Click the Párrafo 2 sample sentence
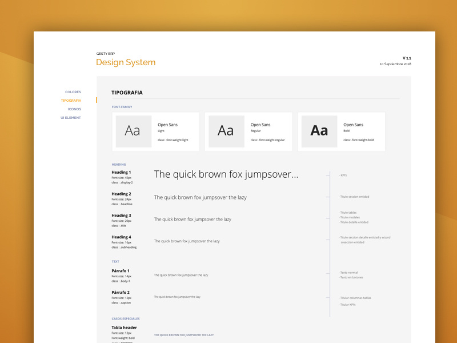Image resolution: width=457 pixels, height=343 pixels. point(177,297)
